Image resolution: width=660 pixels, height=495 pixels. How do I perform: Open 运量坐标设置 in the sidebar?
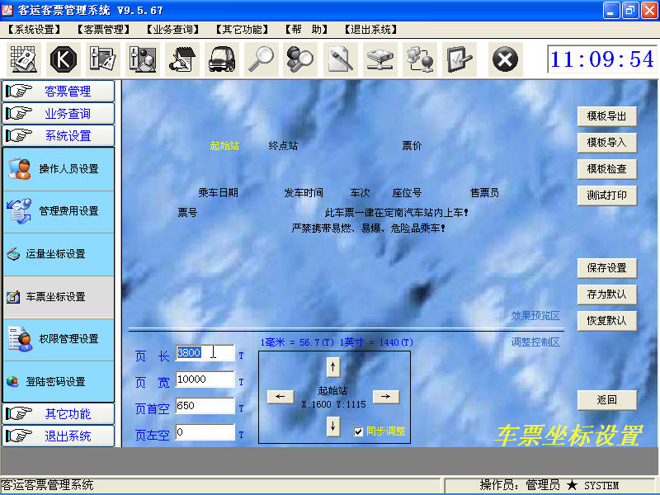[59, 254]
